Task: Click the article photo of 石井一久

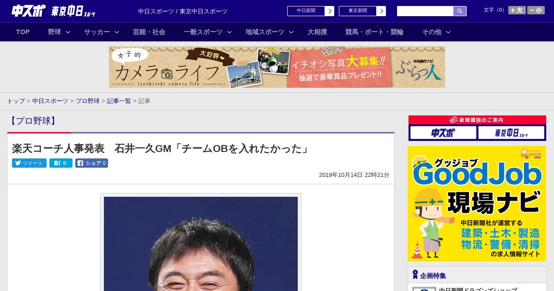Action: [201, 243]
